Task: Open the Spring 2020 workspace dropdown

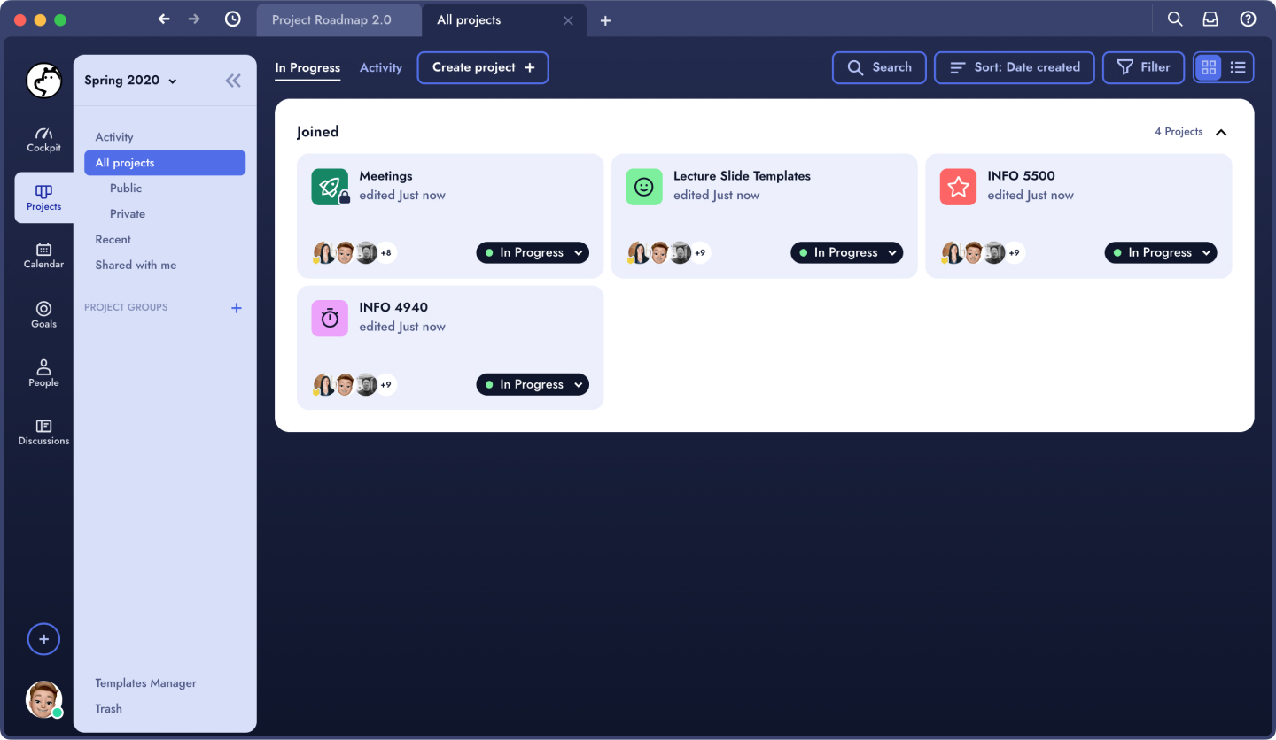Action: (x=131, y=81)
